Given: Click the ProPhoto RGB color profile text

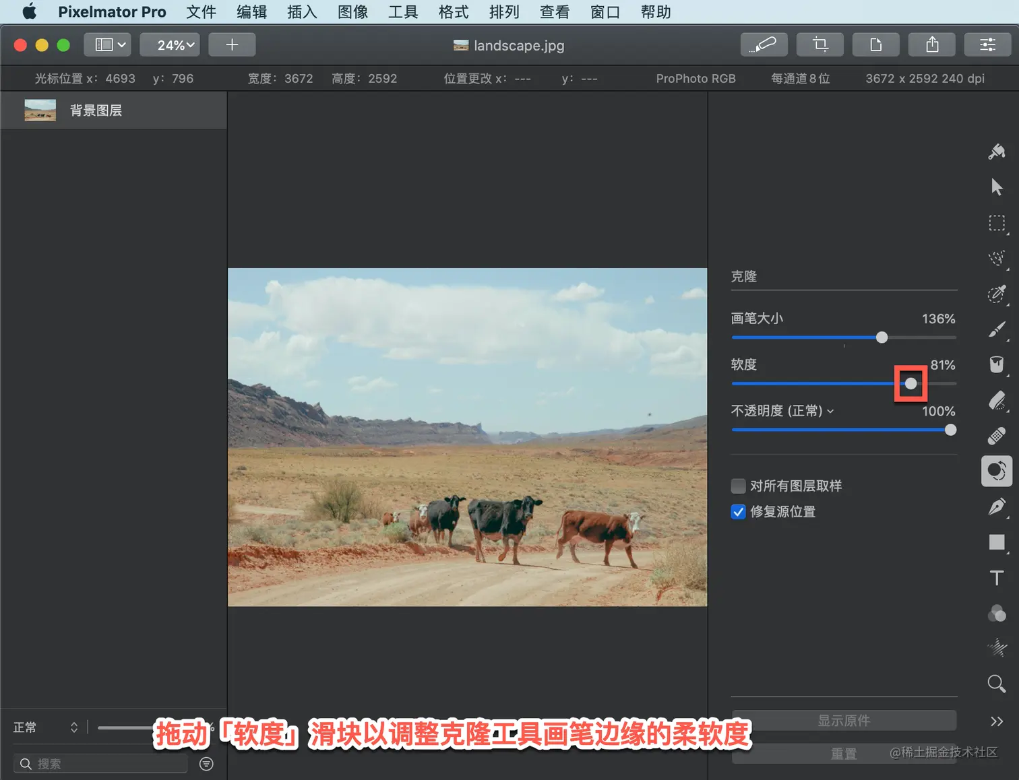Looking at the screenshot, I should [696, 79].
